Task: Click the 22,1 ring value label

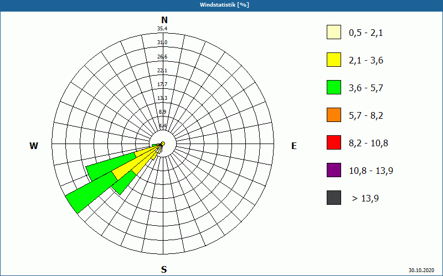Action: click(162, 71)
